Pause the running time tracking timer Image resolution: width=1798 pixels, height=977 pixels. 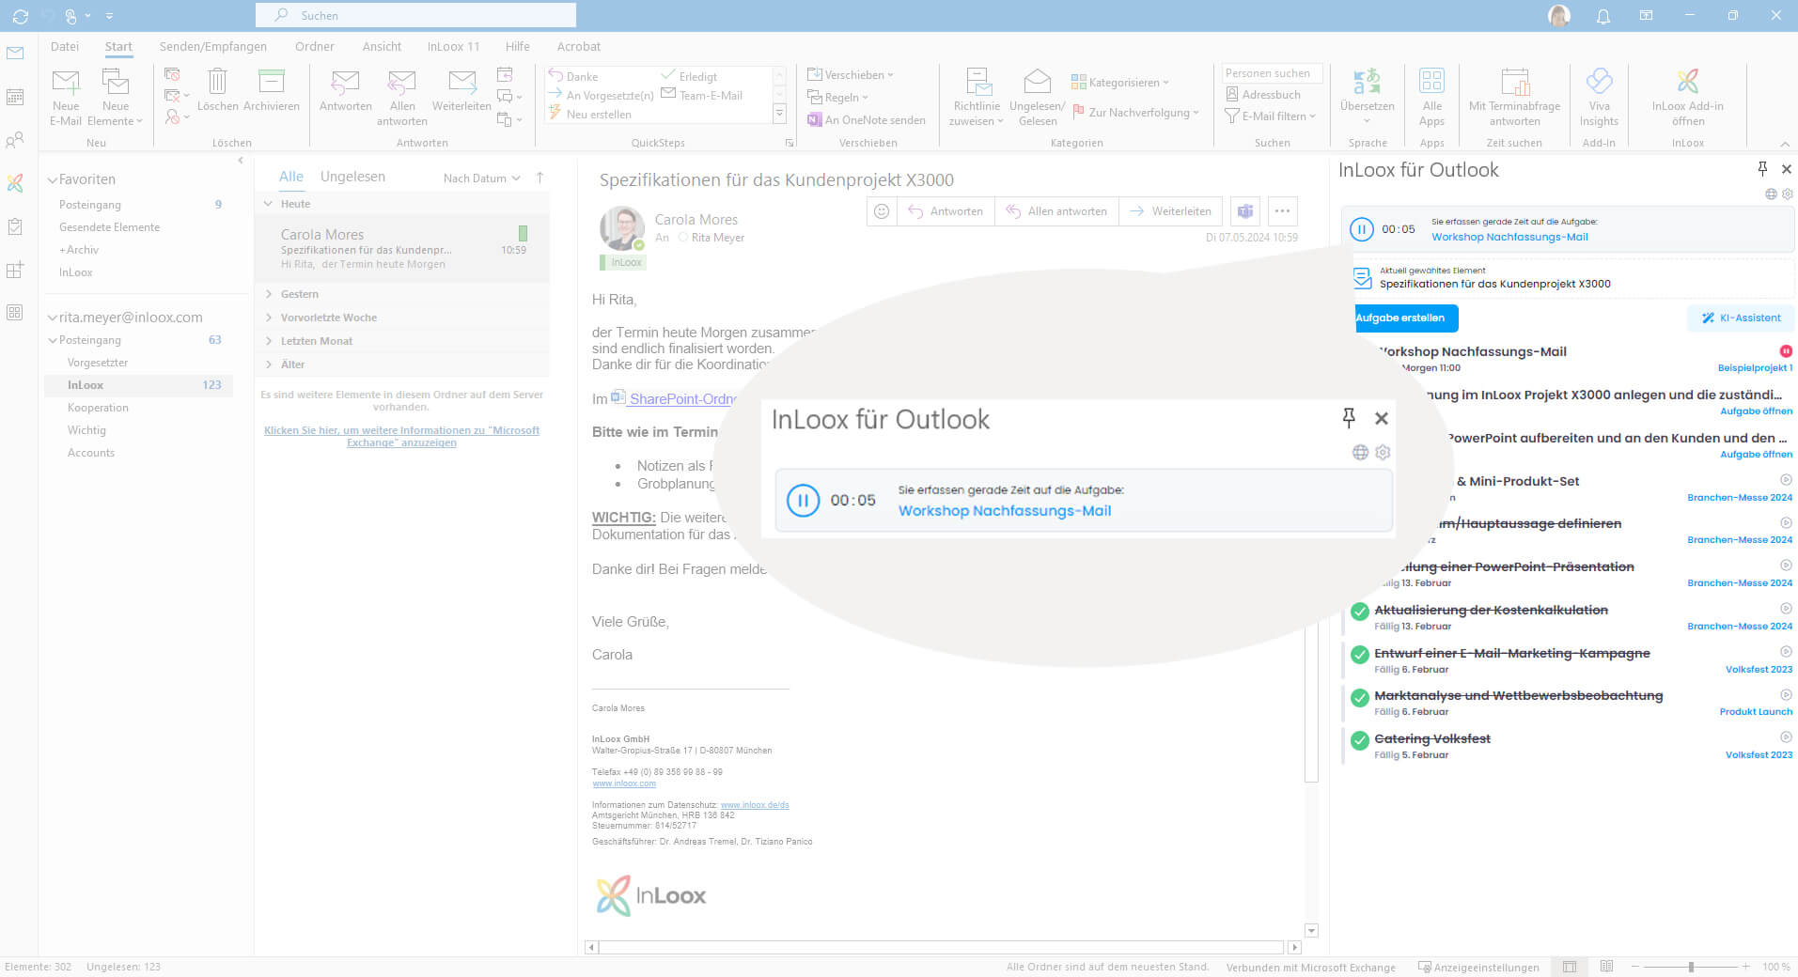(x=1361, y=229)
